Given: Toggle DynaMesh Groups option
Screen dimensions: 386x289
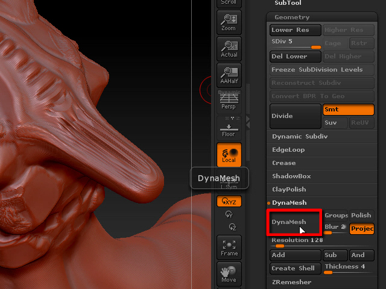Looking at the screenshot, I should (335, 216).
